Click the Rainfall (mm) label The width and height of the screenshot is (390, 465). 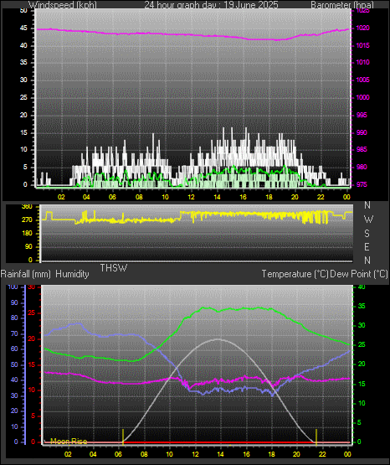pos(25,274)
